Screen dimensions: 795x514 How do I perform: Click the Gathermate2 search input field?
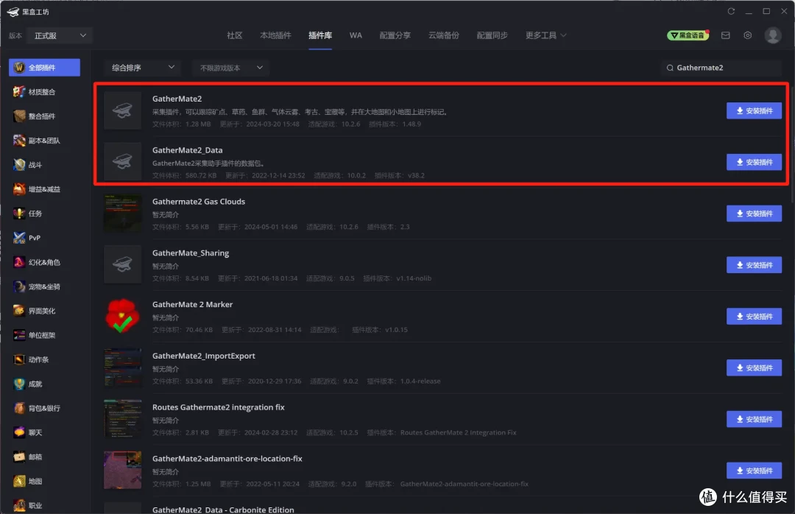(720, 67)
